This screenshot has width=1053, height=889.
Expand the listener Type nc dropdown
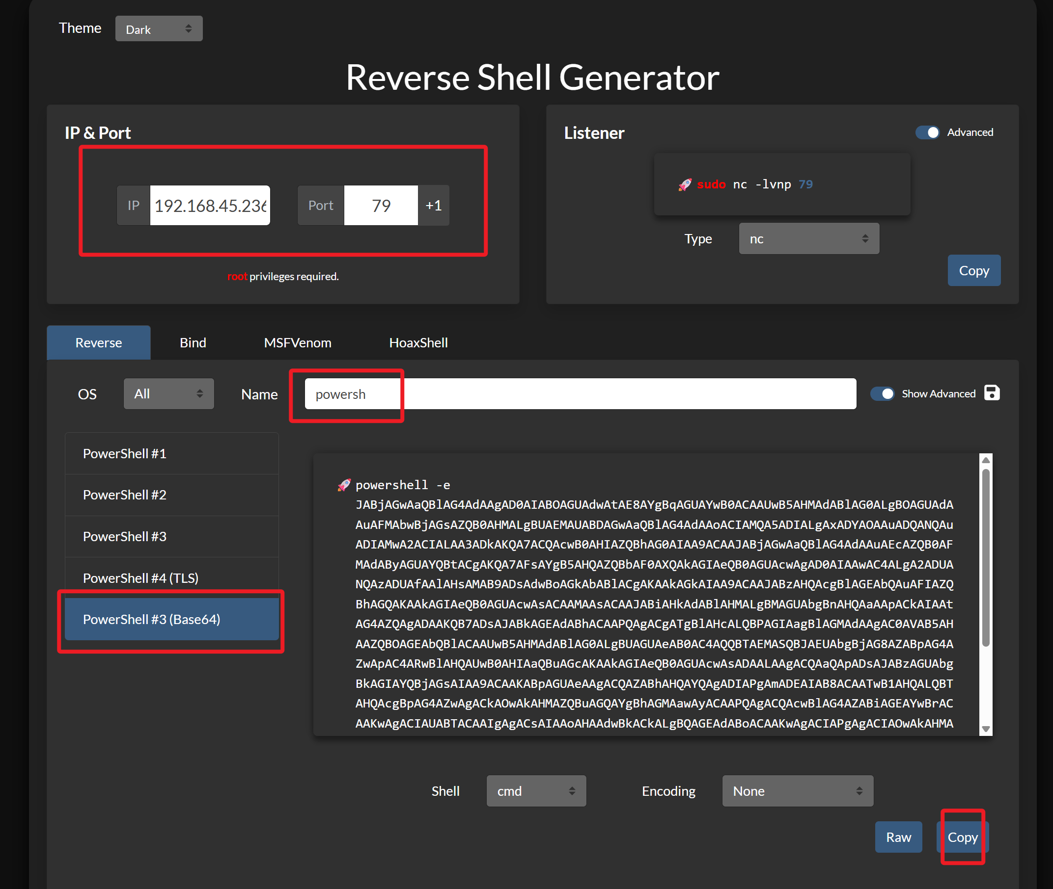click(x=808, y=239)
